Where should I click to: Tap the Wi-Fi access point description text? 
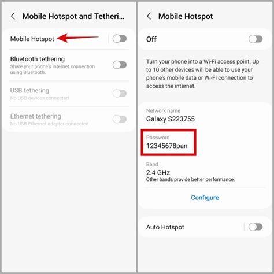tap(202, 74)
